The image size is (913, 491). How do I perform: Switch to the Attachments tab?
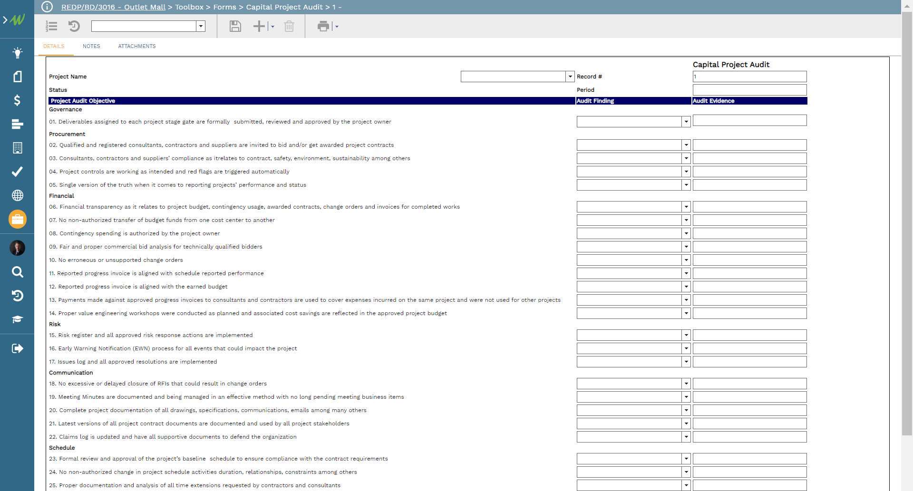137,46
